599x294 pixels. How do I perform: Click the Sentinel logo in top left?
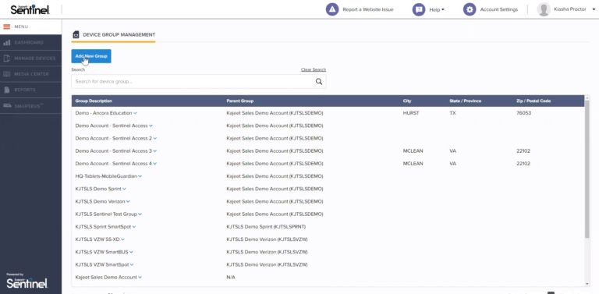(30, 9)
